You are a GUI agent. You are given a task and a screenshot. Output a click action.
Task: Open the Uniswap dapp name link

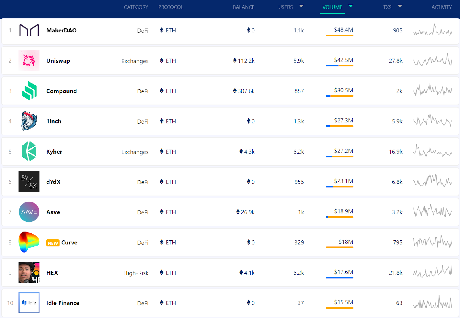(x=58, y=61)
